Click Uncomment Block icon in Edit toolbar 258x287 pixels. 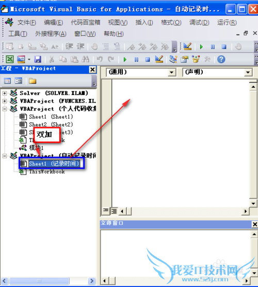(x=117, y=46)
